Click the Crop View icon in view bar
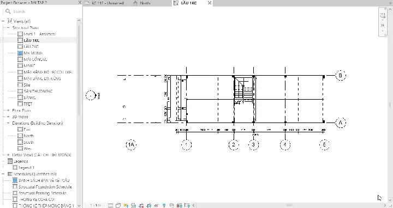Screen dimensions: 393x208 pos(141,206)
